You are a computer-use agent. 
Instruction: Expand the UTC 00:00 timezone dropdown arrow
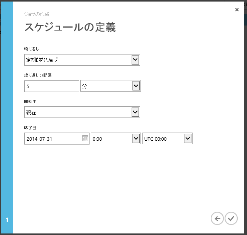coord(188,138)
